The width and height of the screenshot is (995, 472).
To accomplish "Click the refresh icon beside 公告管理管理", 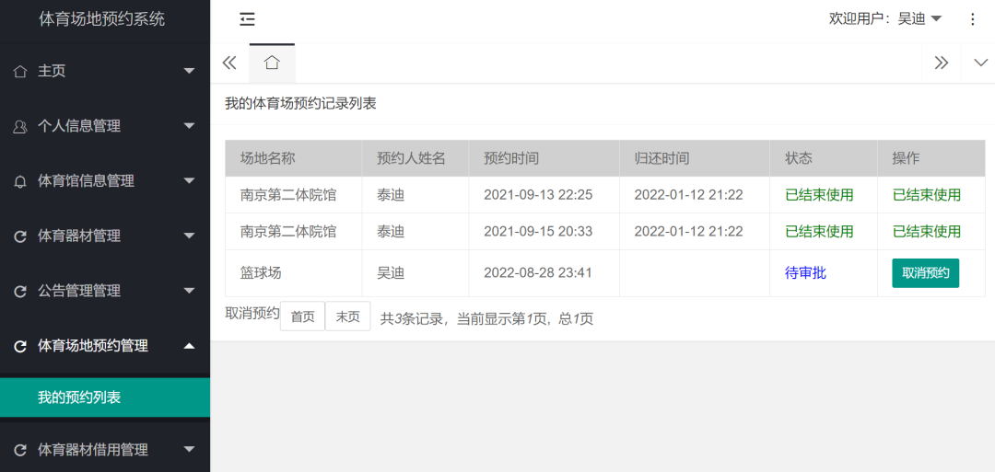I will pos(20,292).
